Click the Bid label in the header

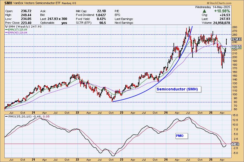pos(43,15)
